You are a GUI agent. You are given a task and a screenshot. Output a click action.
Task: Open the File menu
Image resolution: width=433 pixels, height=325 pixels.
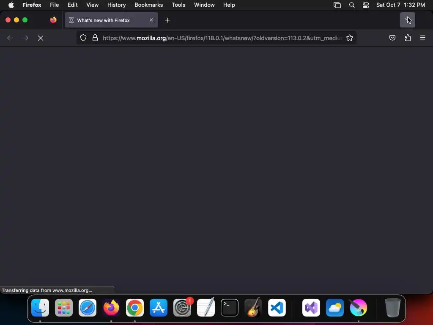point(55,5)
